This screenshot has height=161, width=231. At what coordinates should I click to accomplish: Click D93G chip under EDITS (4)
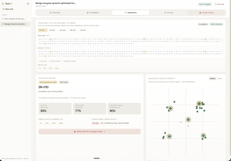[51, 68]
